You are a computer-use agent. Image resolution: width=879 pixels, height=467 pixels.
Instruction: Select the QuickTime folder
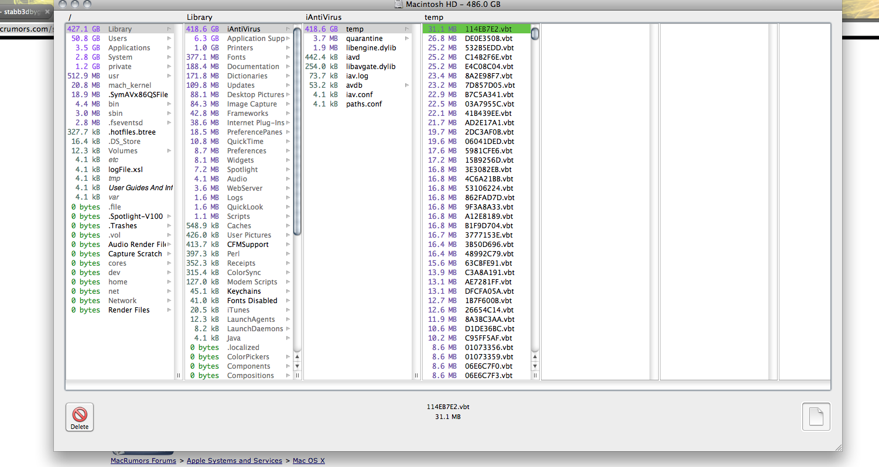pos(239,141)
